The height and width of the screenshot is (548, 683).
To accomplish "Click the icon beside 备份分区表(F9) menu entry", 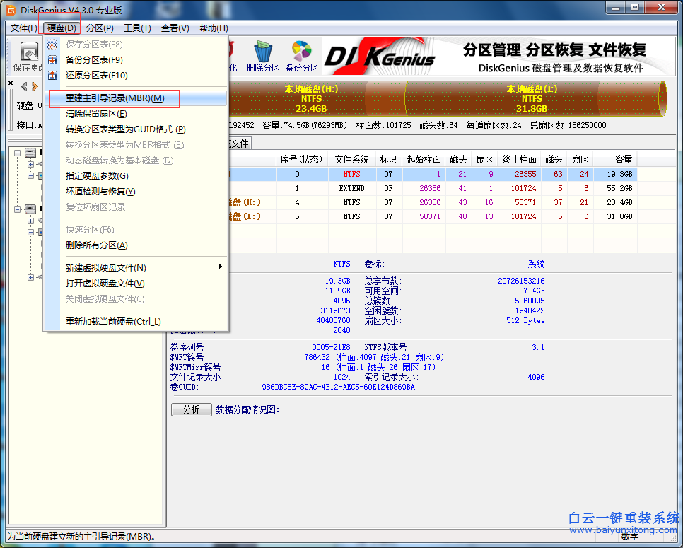I will click(x=51, y=59).
